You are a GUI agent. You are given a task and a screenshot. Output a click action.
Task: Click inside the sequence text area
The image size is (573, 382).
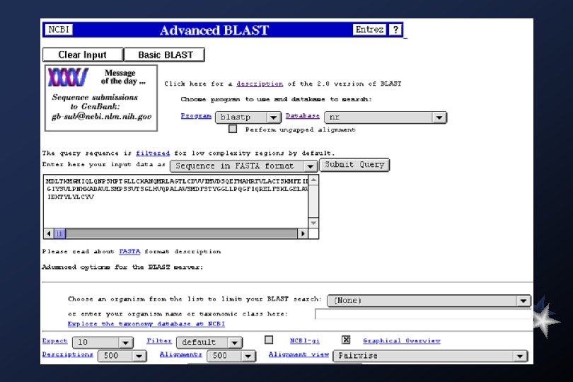click(175, 202)
